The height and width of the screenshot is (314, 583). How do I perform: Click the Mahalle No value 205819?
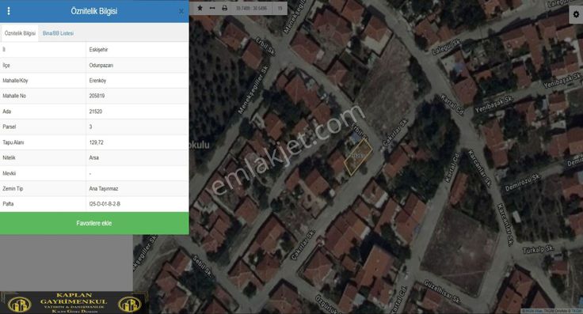coord(97,96)
